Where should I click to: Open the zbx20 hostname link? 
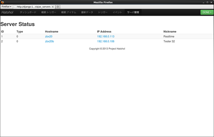pos(49,36)
